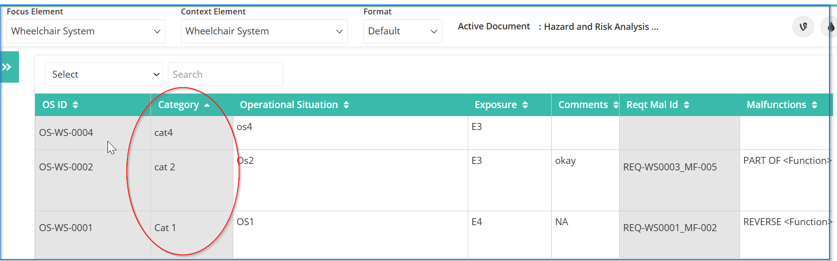Open the Focus Element dropdown
The height and width of the screenshot is (261, 837).
click(86, 31)
